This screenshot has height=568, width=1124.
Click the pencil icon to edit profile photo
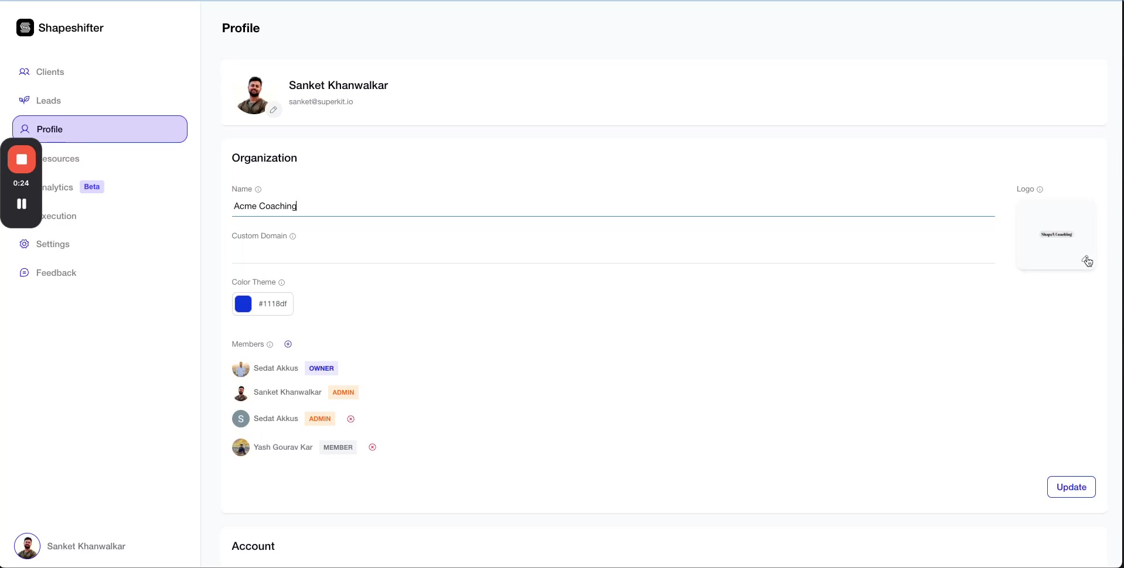click(274, 110)
